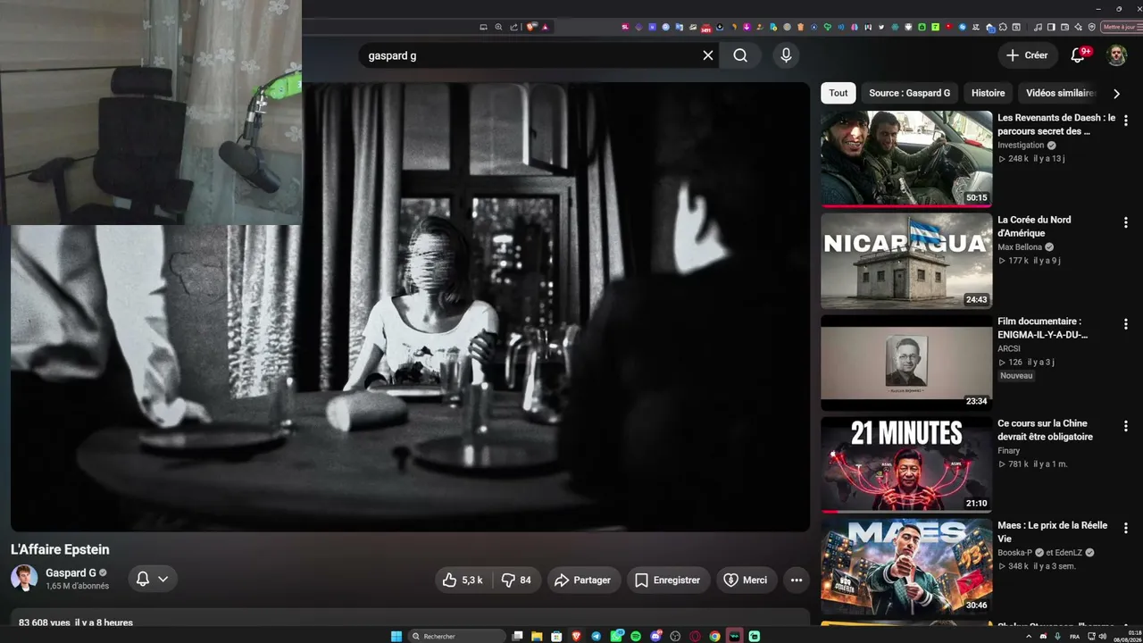Visit the ARCSI channel

click(x=1008, y=349)
